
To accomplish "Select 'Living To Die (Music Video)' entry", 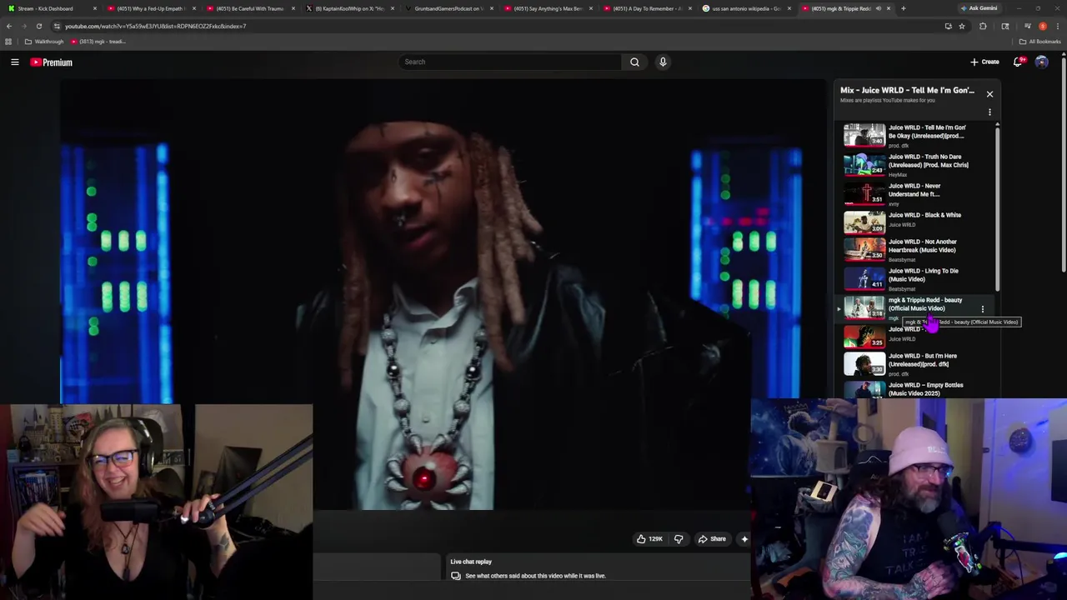I will click(x=915, y=279).
